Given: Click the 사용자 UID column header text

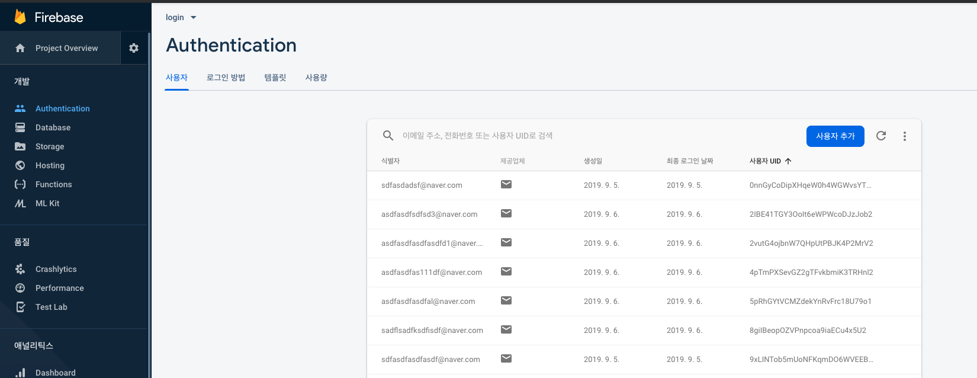Looking at the screenshot, I should point(765,161).
